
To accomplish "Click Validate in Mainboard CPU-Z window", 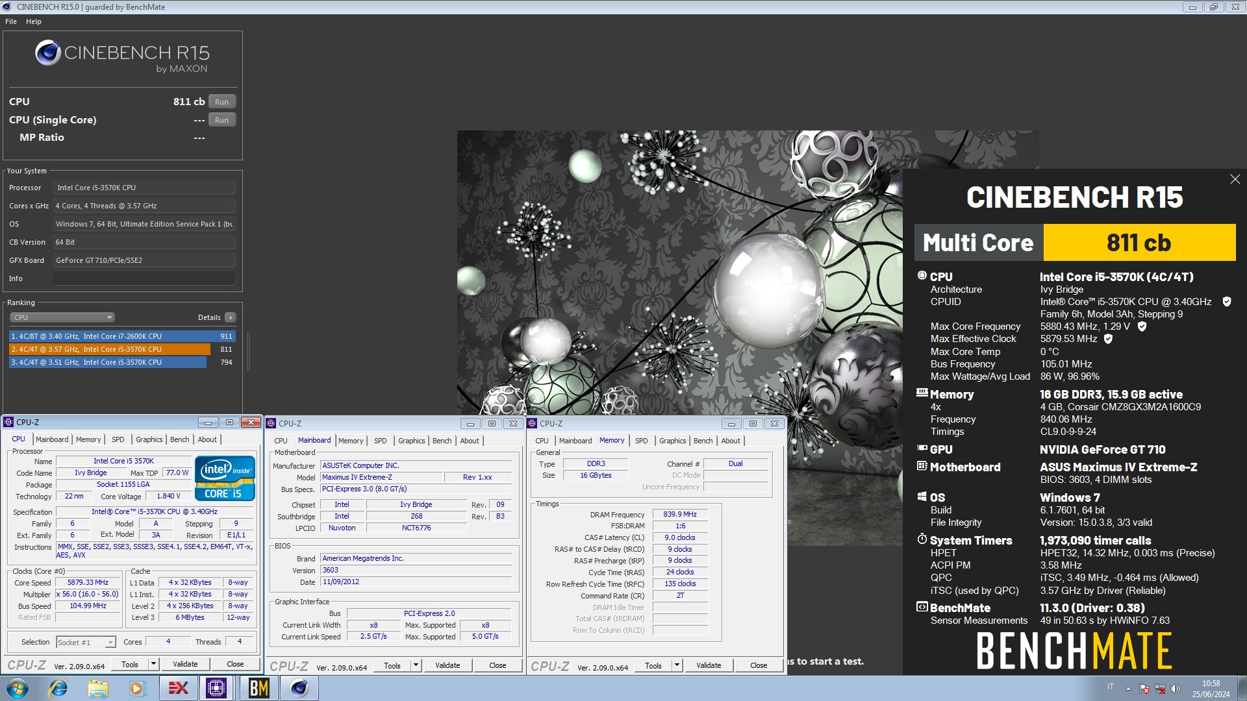I will [447, 665].
